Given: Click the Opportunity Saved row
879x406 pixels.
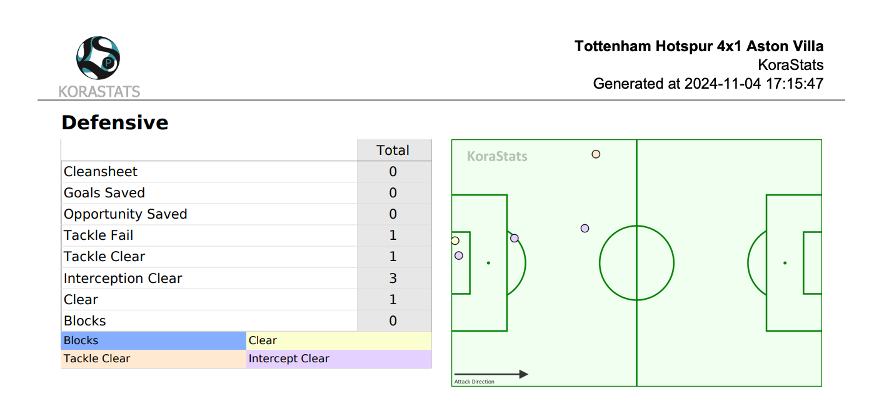Looking at the screenshot, I should pos(246,214).
